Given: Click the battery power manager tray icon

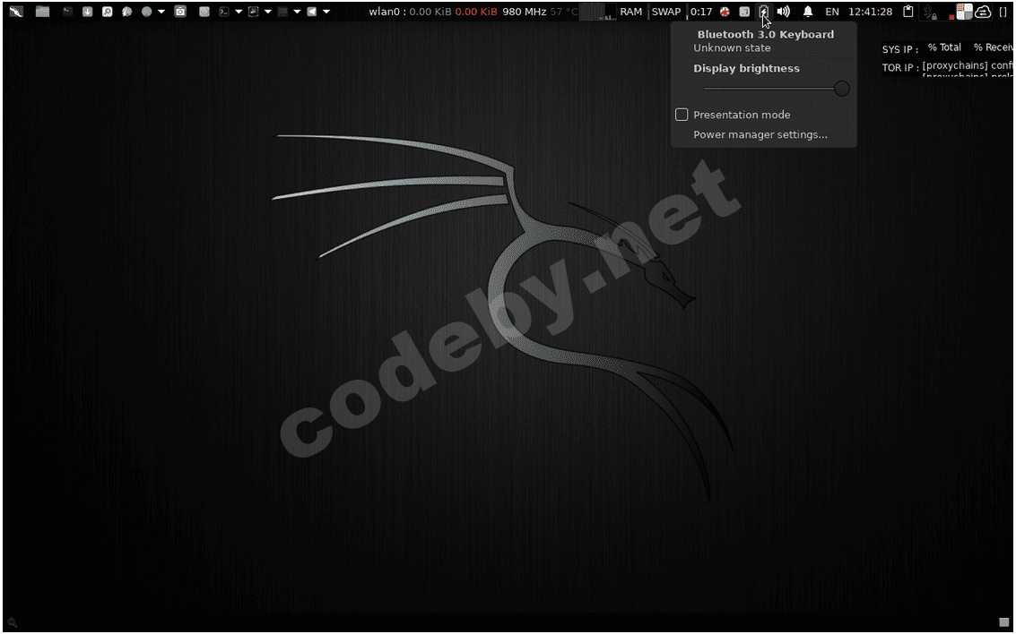Looking at the screenshot, I should click(x=764, y=12).
